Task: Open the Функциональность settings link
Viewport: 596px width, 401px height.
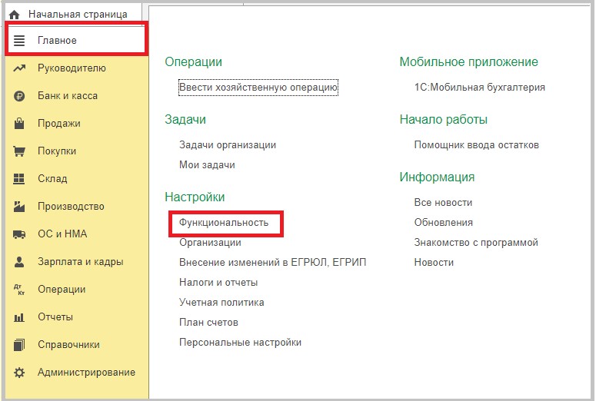Action: 224,223
